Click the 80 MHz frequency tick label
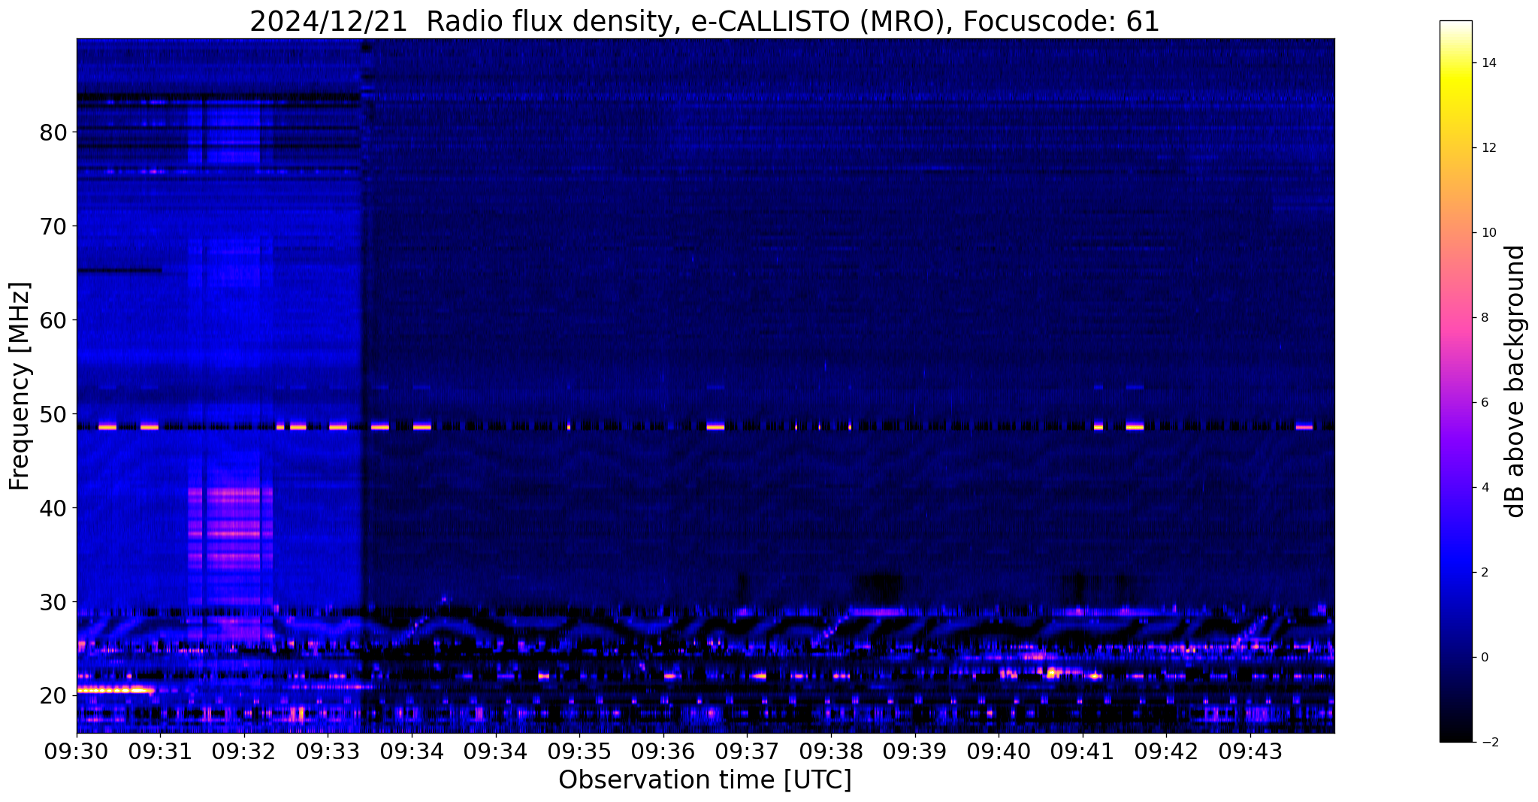Image resolution: width=1538 pixels, height=802 pixels. coord(53,132)
